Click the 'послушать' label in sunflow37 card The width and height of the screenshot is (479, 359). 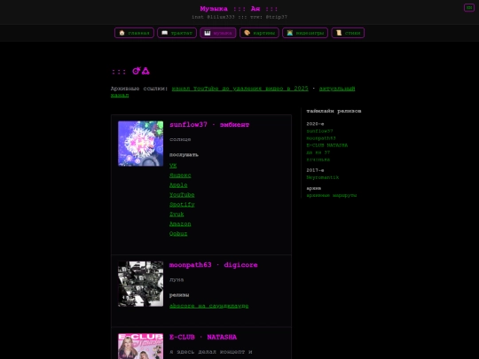click(x=184, y=155)
